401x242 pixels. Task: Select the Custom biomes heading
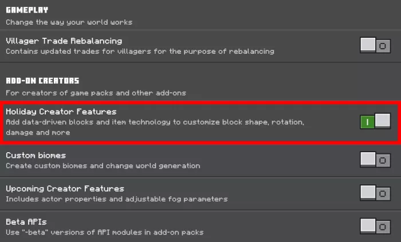click(36, 156)
